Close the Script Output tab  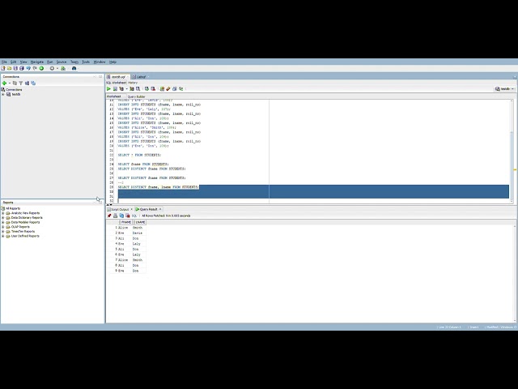131,209
